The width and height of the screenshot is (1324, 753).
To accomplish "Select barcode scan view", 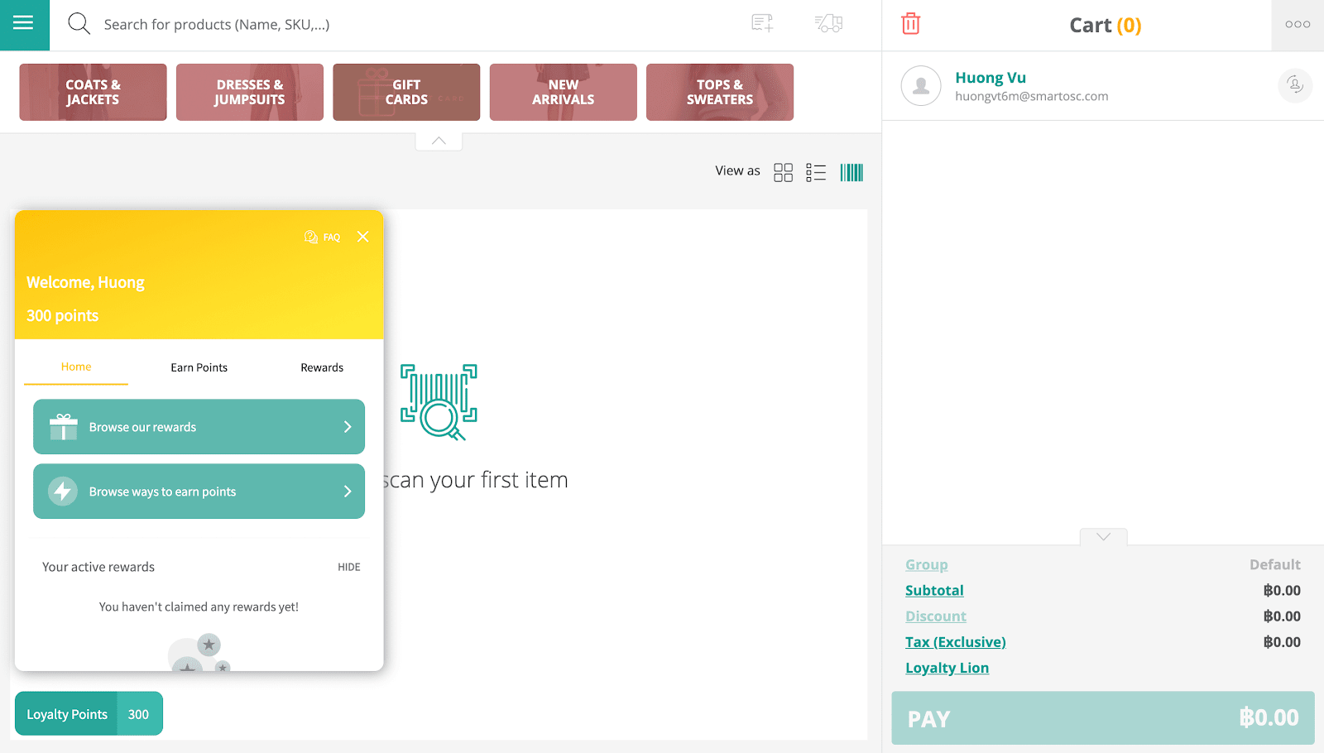I will 851,172.
